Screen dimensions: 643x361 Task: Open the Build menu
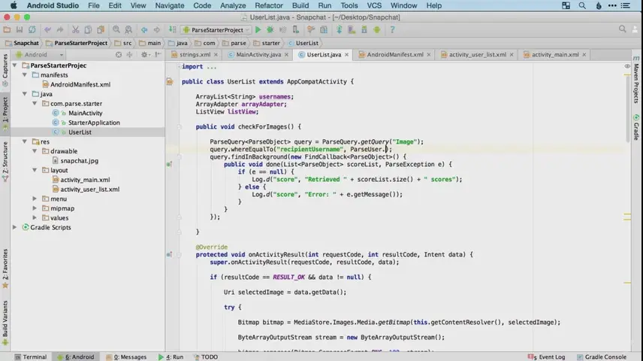tap(300, 5)
